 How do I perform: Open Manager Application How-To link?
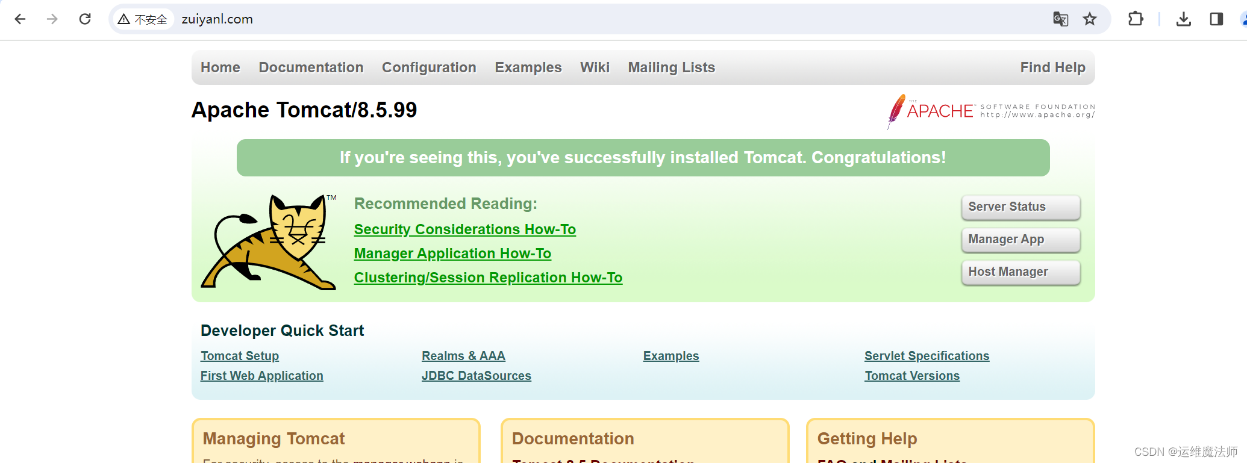tap(452, 253)
